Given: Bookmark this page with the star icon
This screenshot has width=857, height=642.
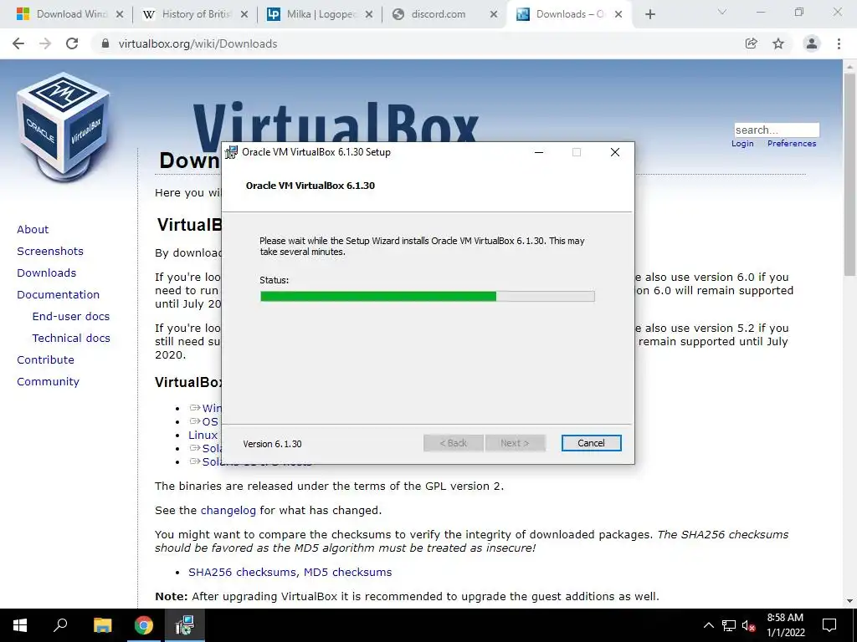Looking at the screenshot, I should (x=778, y=43).
